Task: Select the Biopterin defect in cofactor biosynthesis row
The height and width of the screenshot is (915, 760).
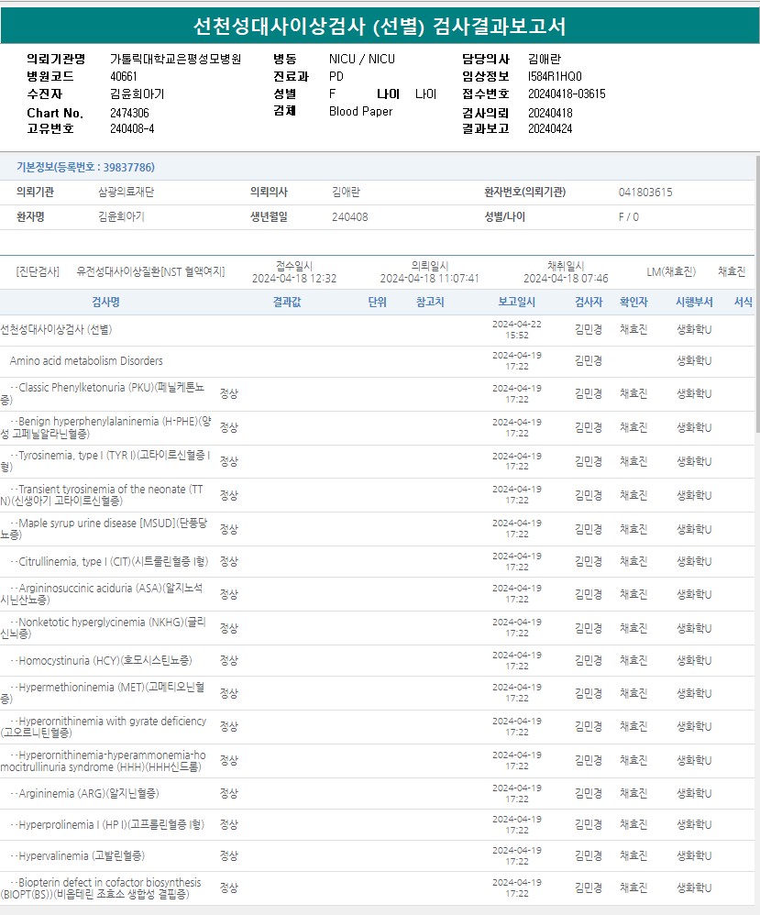Action: tap(377, 888)
